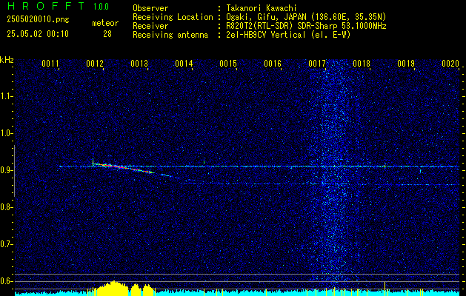Click the Receiver field label
The image size is (466, 296).
point(150,26)
